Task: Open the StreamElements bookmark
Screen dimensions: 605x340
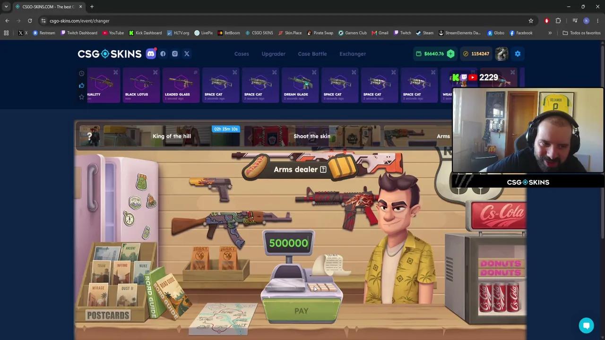Action: click(459, 33)
